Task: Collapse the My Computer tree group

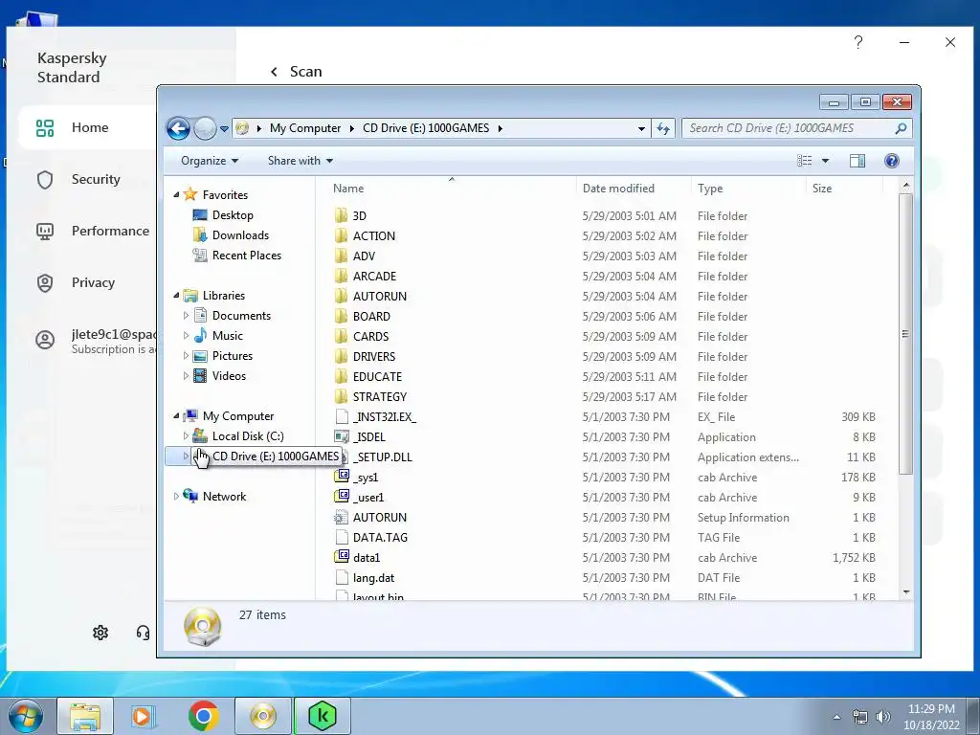Action: [176, 415]
